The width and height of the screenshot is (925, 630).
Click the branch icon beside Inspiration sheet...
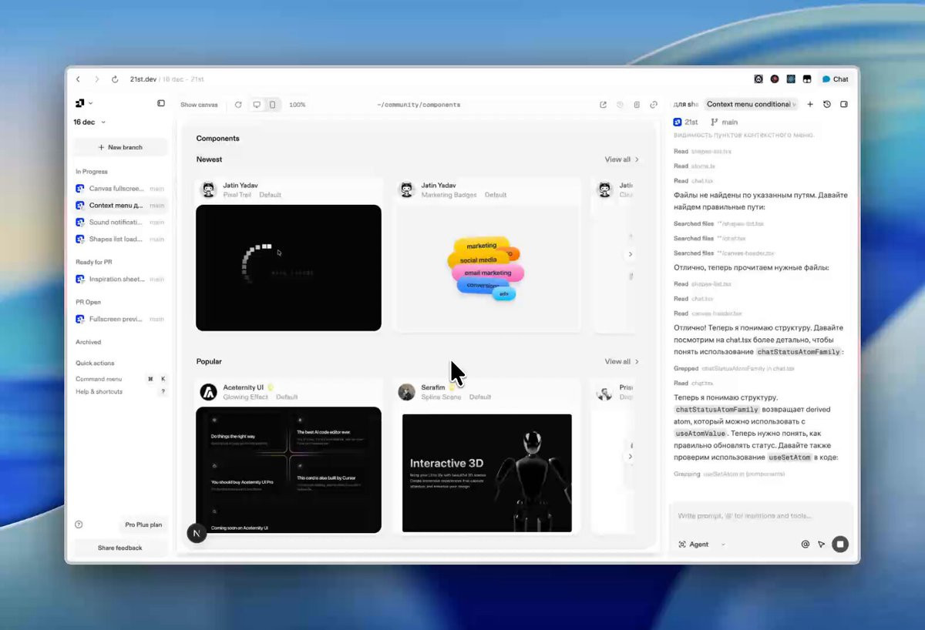tap(80, 280)
